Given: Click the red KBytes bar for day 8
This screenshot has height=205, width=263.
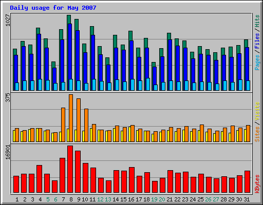Looking at the screenshot, I should click(70, 169).
